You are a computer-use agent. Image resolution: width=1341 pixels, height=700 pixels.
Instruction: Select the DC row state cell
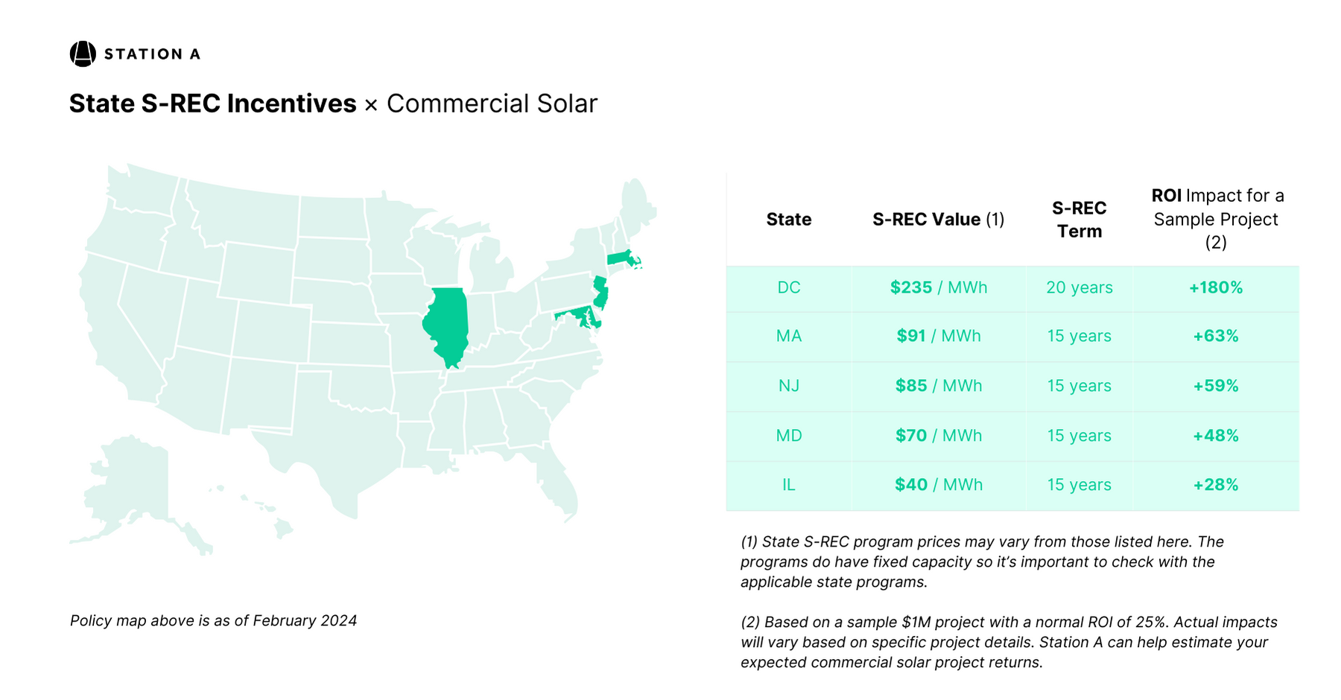[x=788, y=287]
